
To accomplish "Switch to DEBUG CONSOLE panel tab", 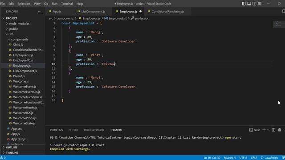I will [x=94, y=130].
